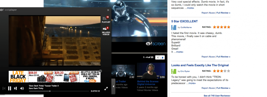The height and width of the screenshot is (97, 267).
Task: Click the Yahoo webplayer logo
Action: [9, 10]
